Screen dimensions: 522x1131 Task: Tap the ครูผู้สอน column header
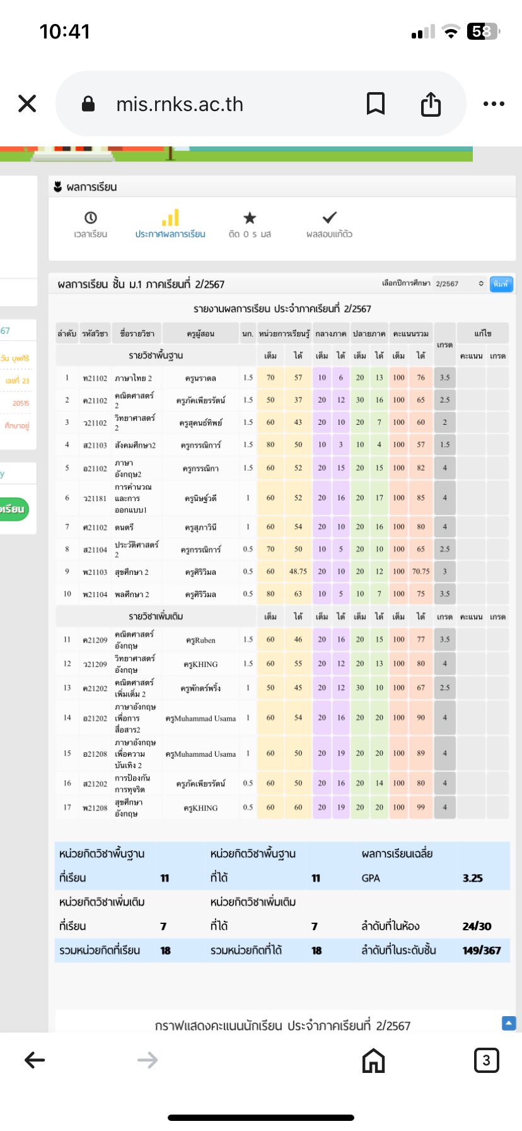pos(200,334)
